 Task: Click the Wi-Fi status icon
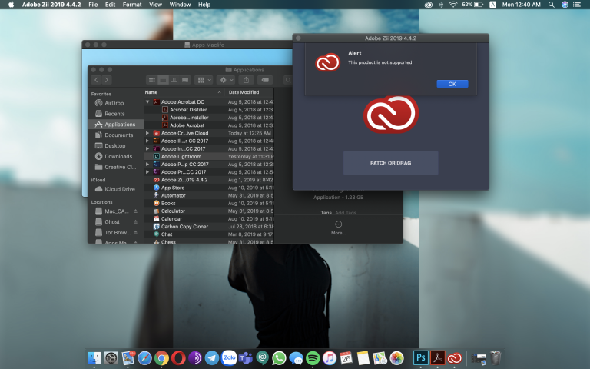click(453, 5)
